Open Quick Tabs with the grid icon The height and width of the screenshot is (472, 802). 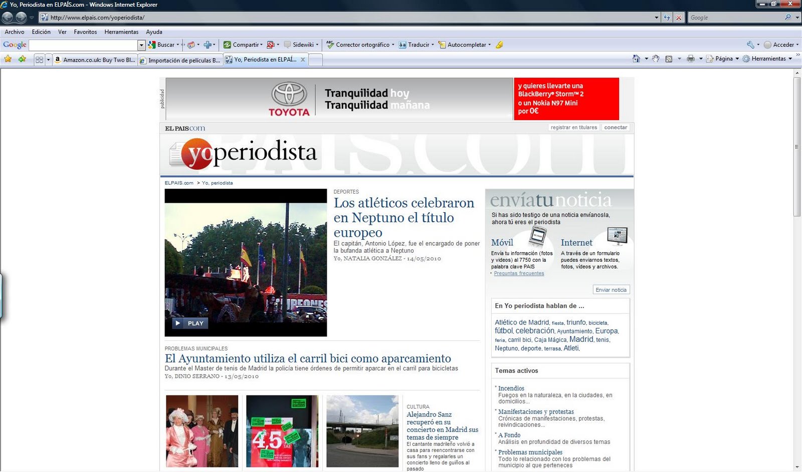(x=40, y=60)
